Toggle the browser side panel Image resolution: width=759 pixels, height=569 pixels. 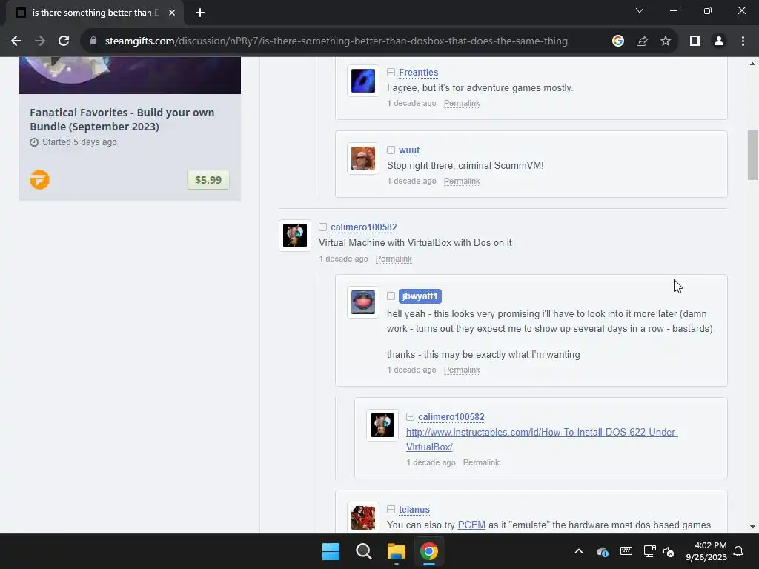(695, 41)
